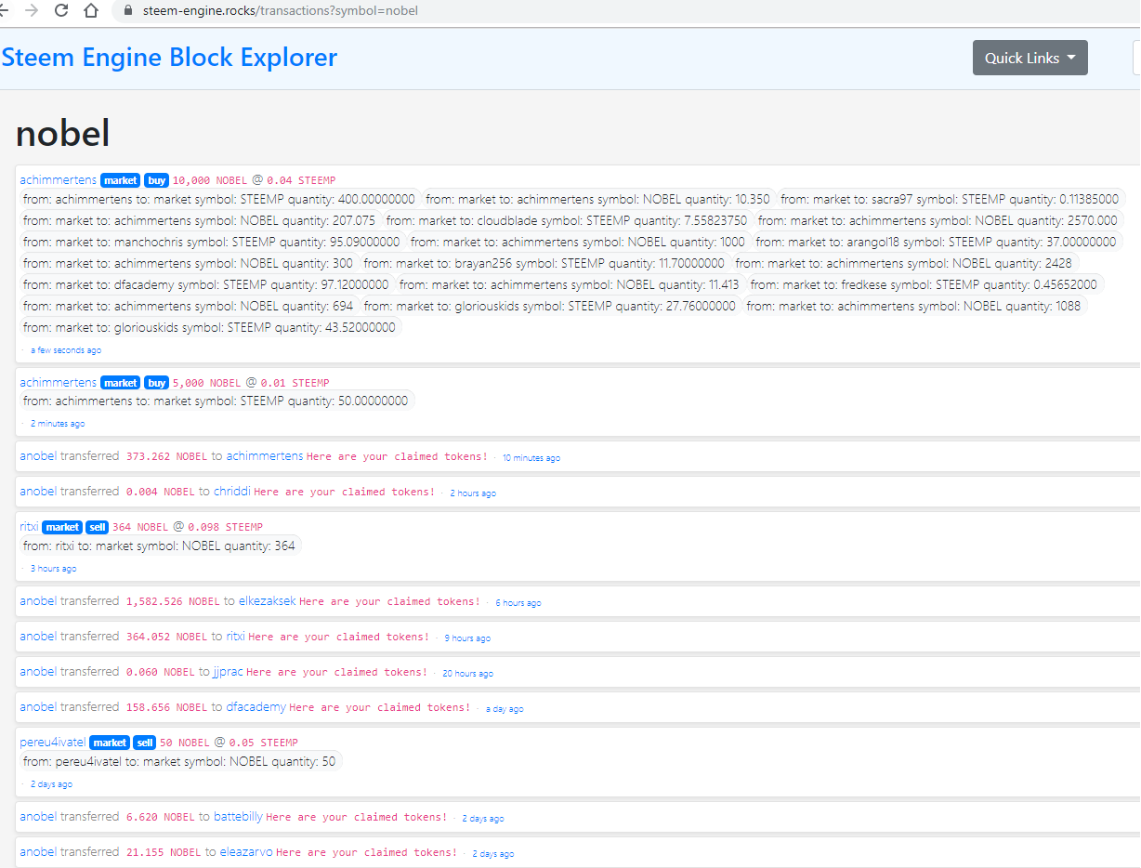
Task: Click the padlock site security icon
Action: (129, 11)
